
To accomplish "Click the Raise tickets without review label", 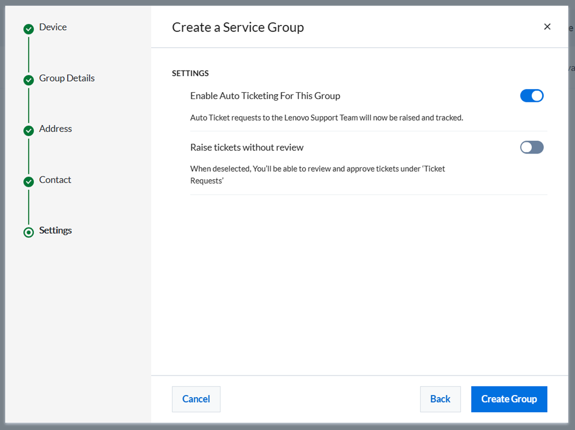I will (247, 148).
